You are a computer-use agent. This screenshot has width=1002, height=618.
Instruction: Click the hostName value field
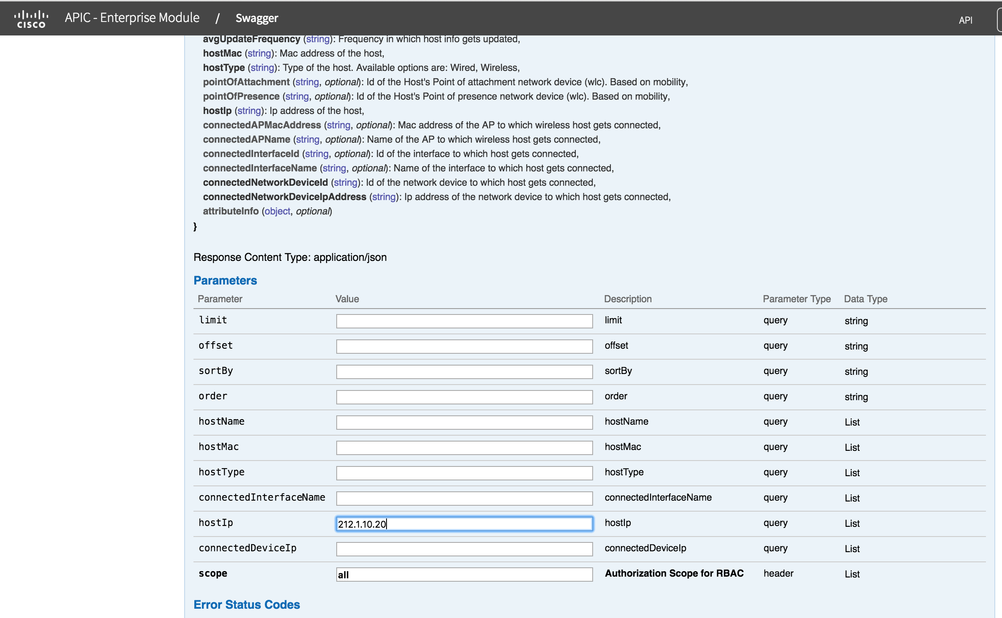464,422
